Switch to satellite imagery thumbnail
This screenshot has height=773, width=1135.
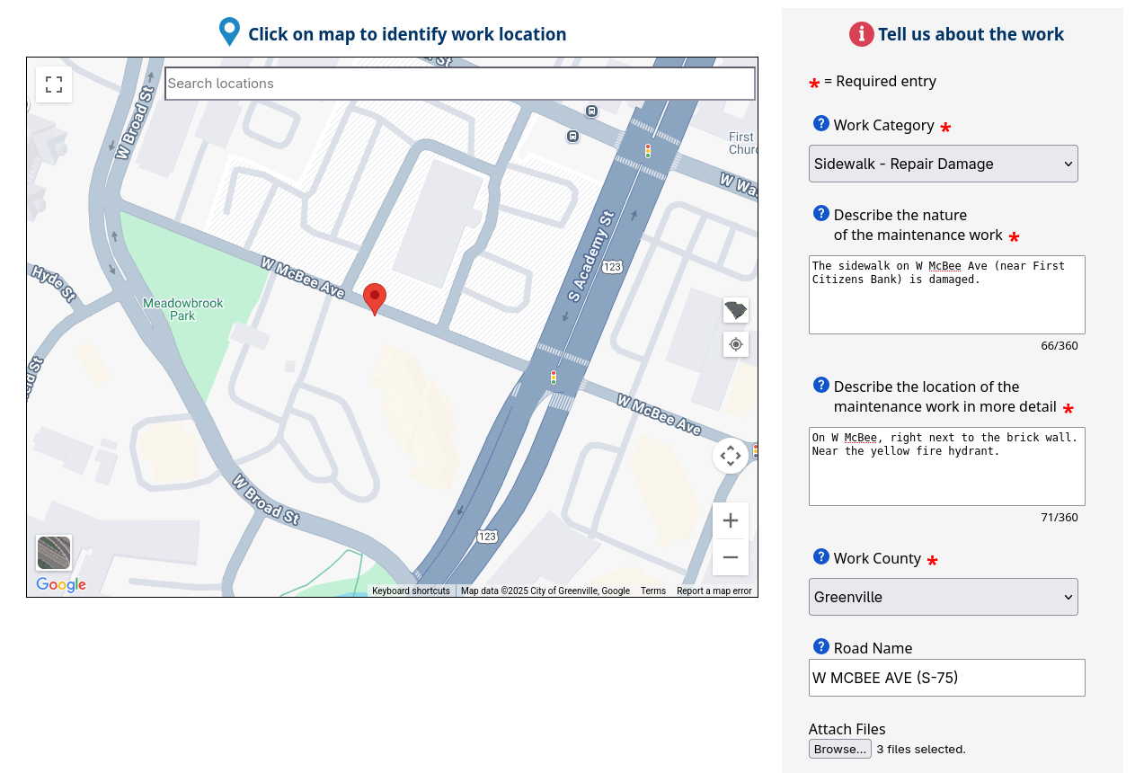(54, 553)
